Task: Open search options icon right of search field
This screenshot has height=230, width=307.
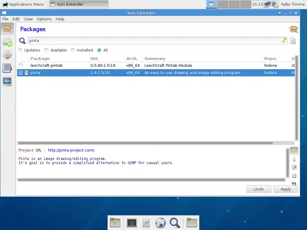Action: (293, 41)
